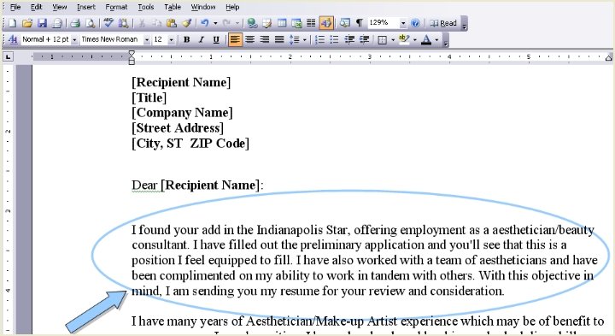The image size is (615, 336).
Task: Click Increase Indent icon
Action: click(x=364, y=39)
